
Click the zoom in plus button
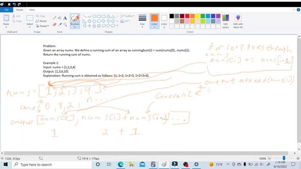point(298,158)
